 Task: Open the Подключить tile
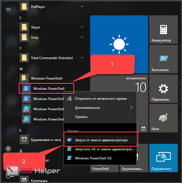point(164,158)
